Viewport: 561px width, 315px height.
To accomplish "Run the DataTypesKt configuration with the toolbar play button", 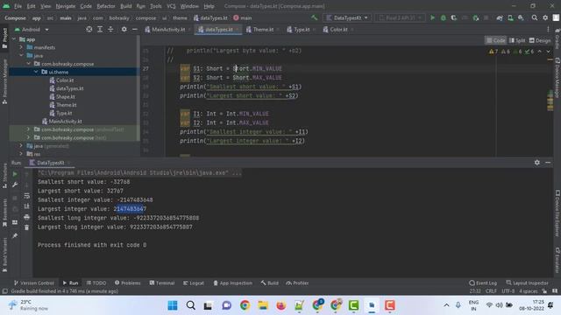I will [432, 17].
